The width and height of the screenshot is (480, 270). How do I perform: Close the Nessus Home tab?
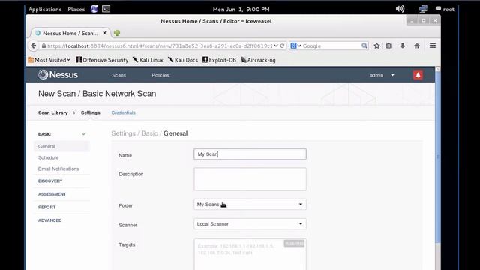(x=104, y=33)
